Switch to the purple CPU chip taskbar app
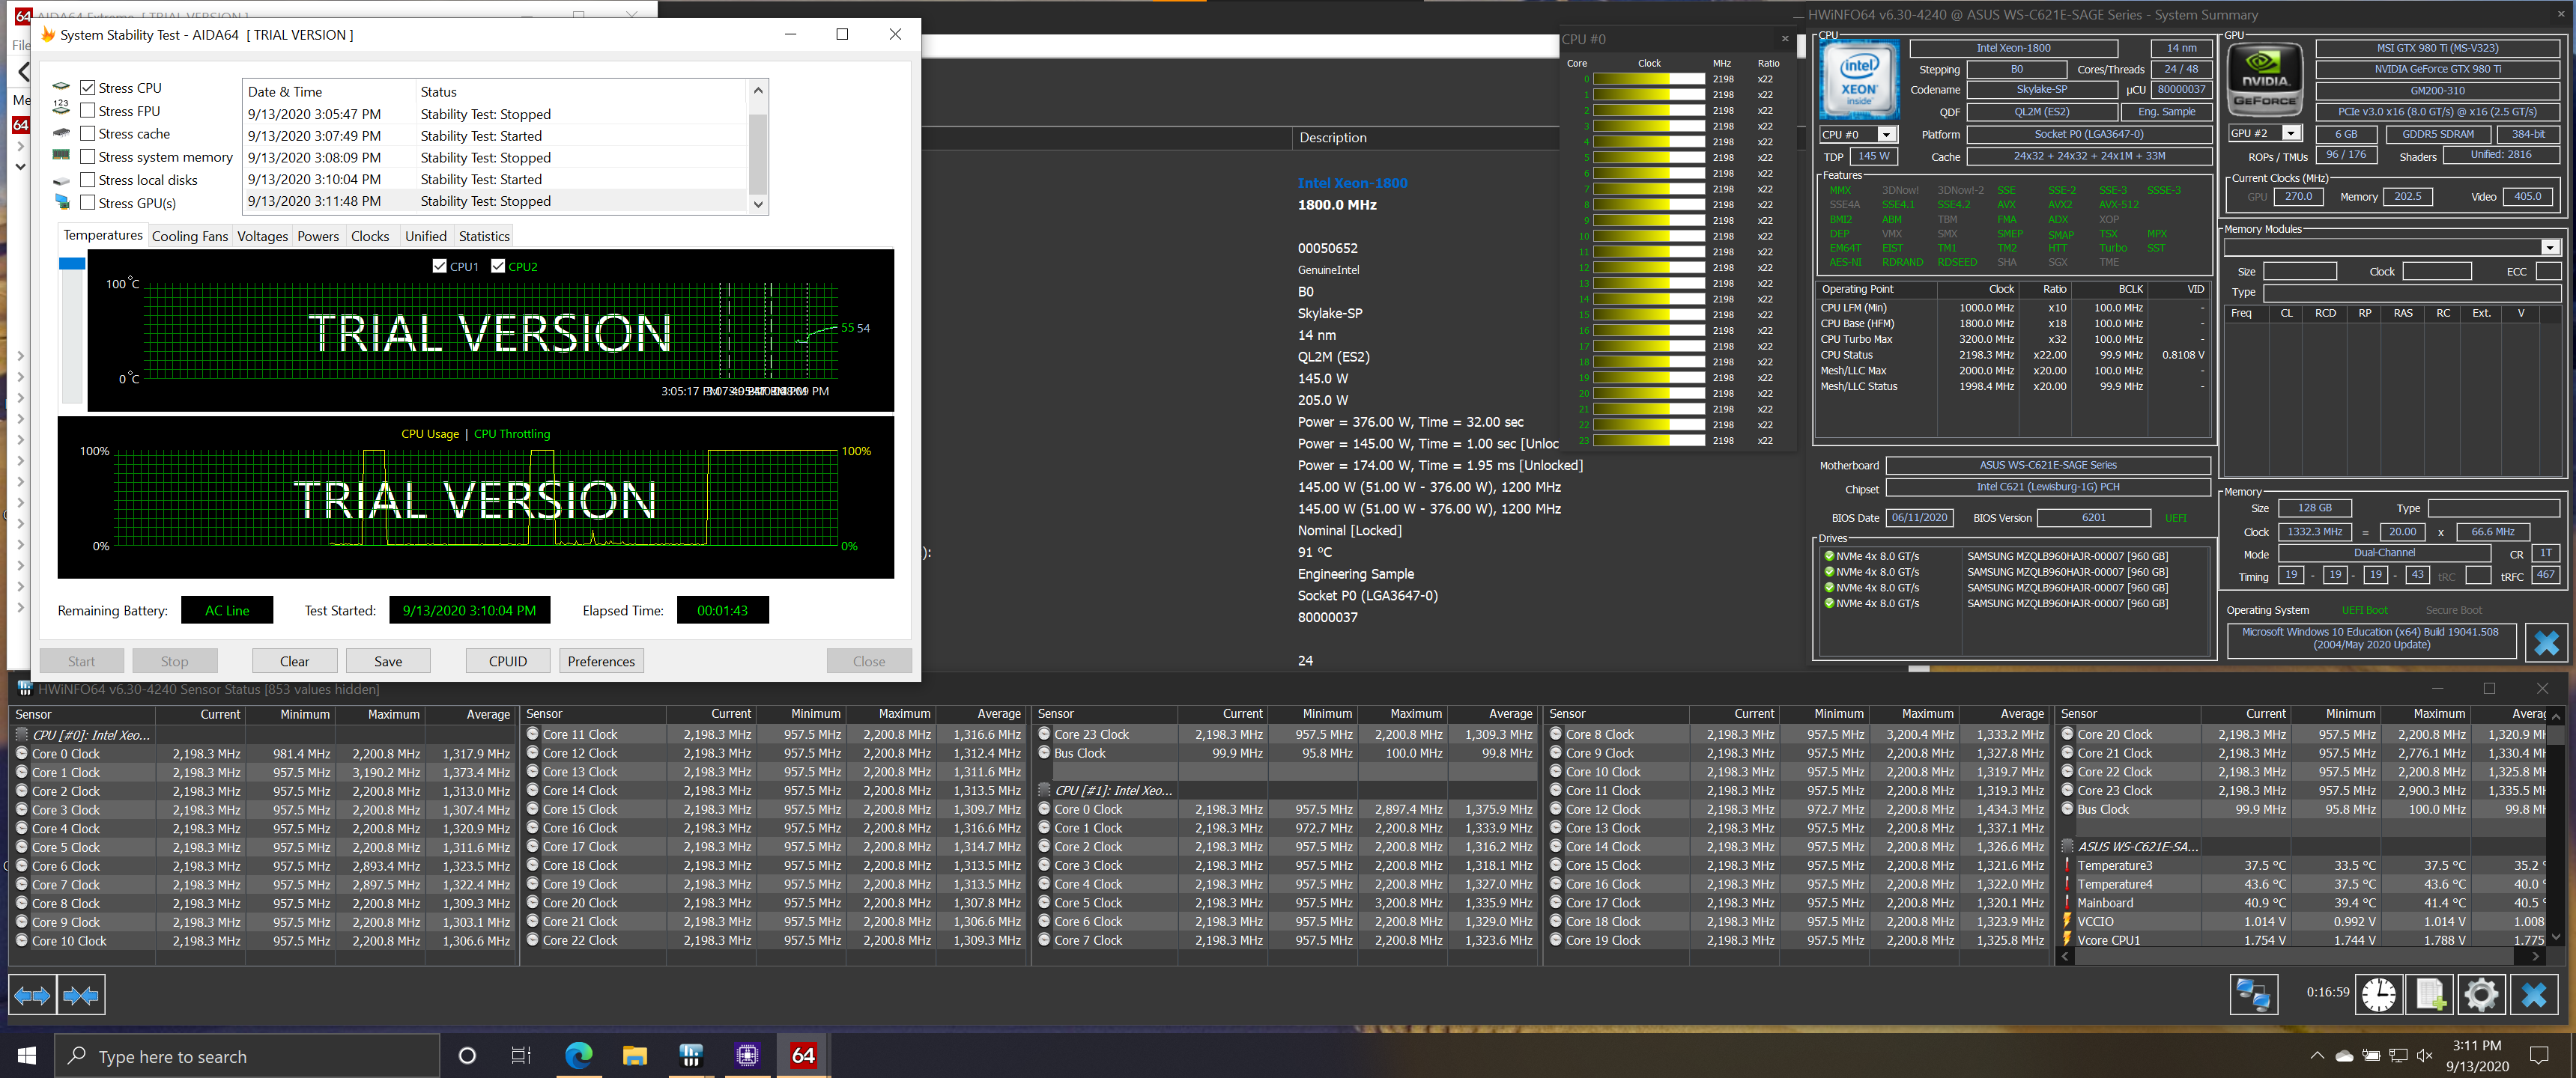 click(747, 1056)
